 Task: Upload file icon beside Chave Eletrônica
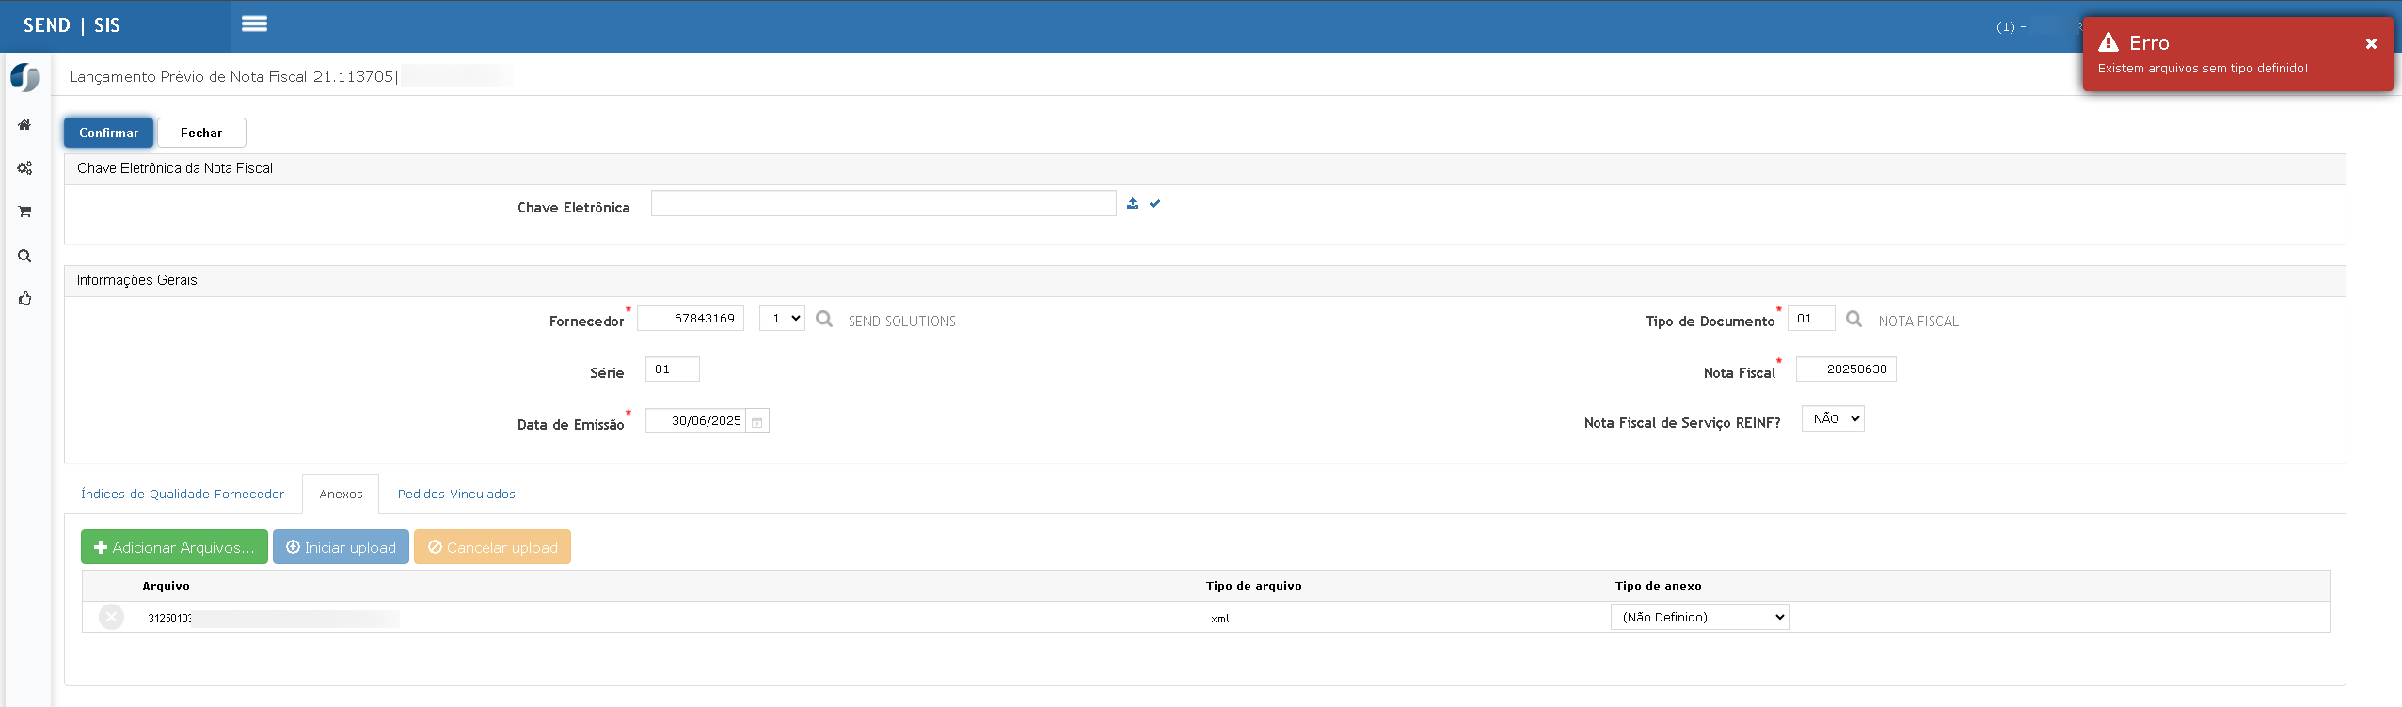[x=1133, y=203]
